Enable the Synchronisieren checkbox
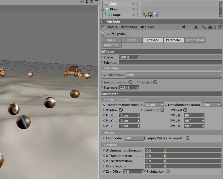 [x=130, y=82]
